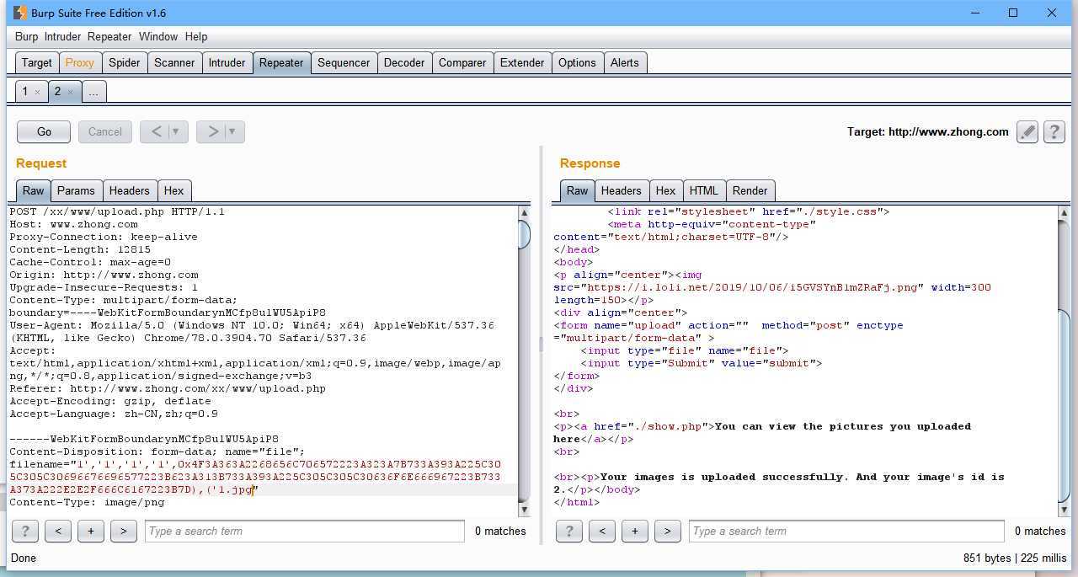
Task: Show response Headers view
Action: (622, 190)
